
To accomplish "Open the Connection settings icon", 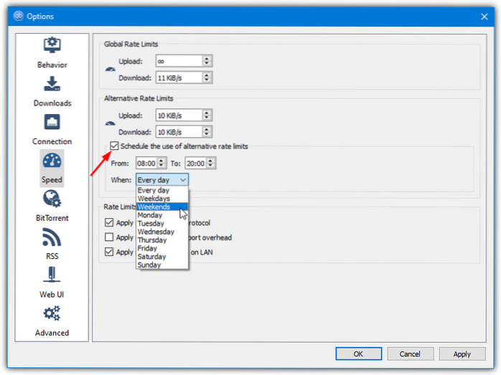I will (52, 123).
